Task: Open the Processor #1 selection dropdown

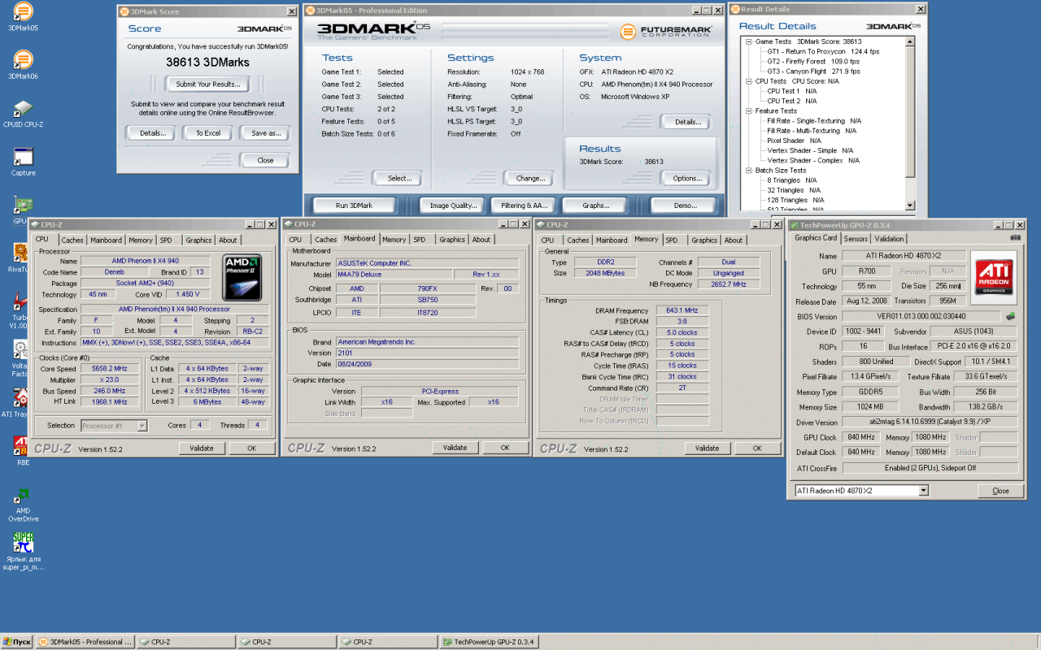Action: click(x=142, y=426)
